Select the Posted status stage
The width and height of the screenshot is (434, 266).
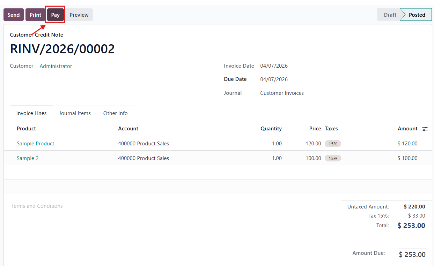pos(417,15)
